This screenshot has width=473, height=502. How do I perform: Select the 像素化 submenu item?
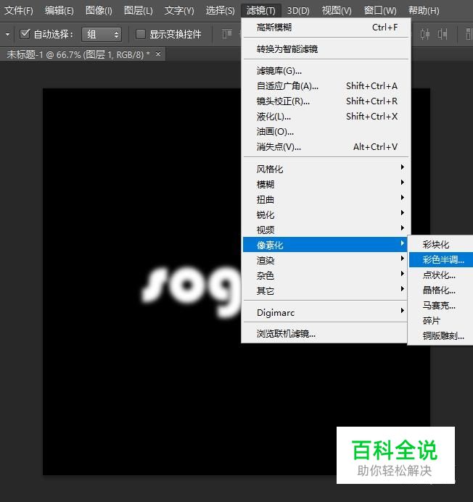click(326, 245)
